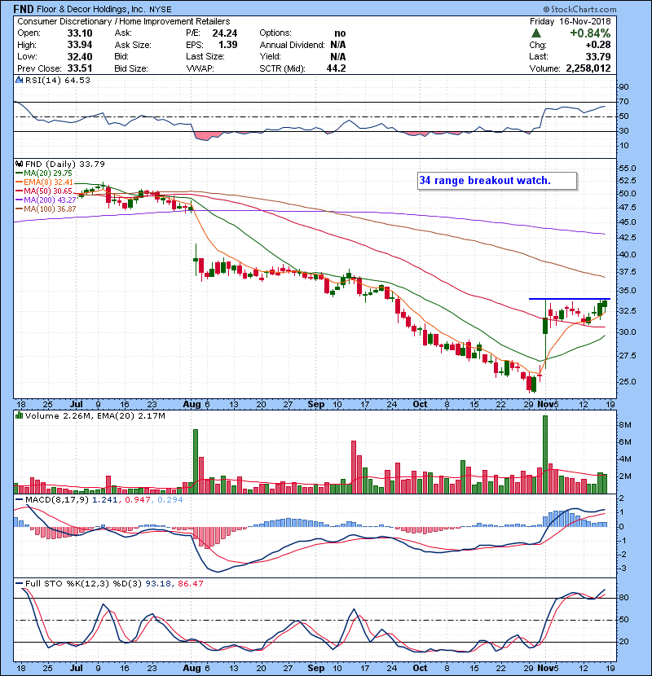652x676 pixels.
Task: Click the Last price value 33.79 in the header
Action: click(x=598, y=56)
